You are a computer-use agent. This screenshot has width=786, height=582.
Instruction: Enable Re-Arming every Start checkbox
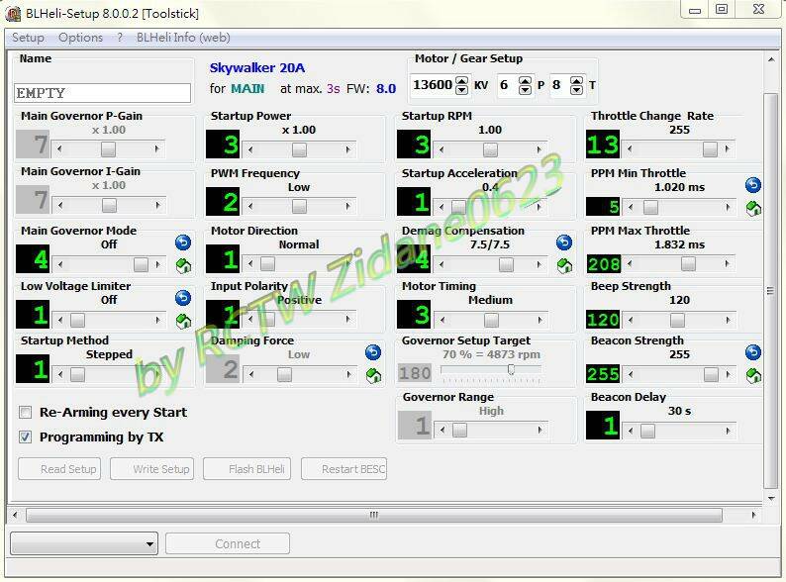tap(25, 412)
